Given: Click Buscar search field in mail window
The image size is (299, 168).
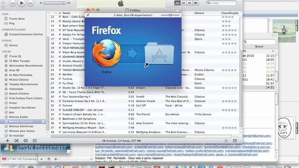Looking at the screenshot, I should coord(260,42).
